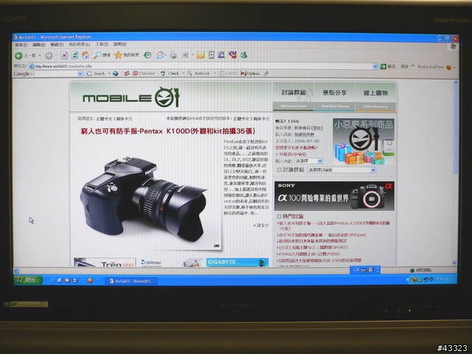This screenshot has width=472, height=354.
Task: Open the Windows 開始 Start button
Action: 28,280
